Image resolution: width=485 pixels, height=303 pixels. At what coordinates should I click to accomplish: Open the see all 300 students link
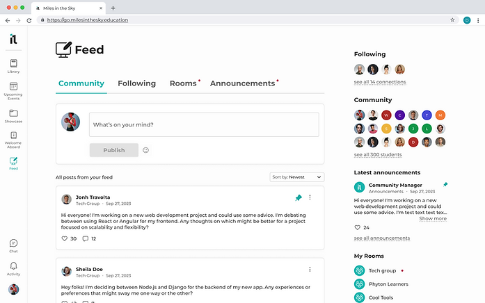click(379, 154)
